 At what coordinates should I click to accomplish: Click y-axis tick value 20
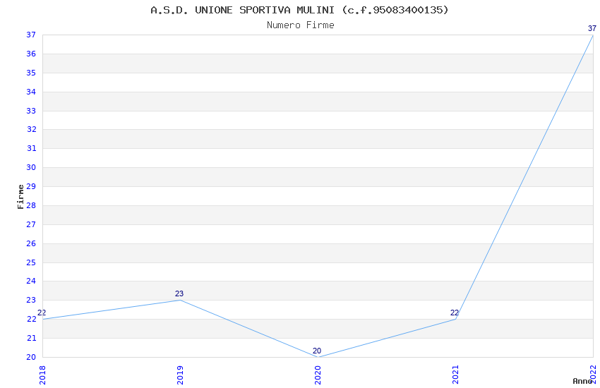tap(31, 357)
